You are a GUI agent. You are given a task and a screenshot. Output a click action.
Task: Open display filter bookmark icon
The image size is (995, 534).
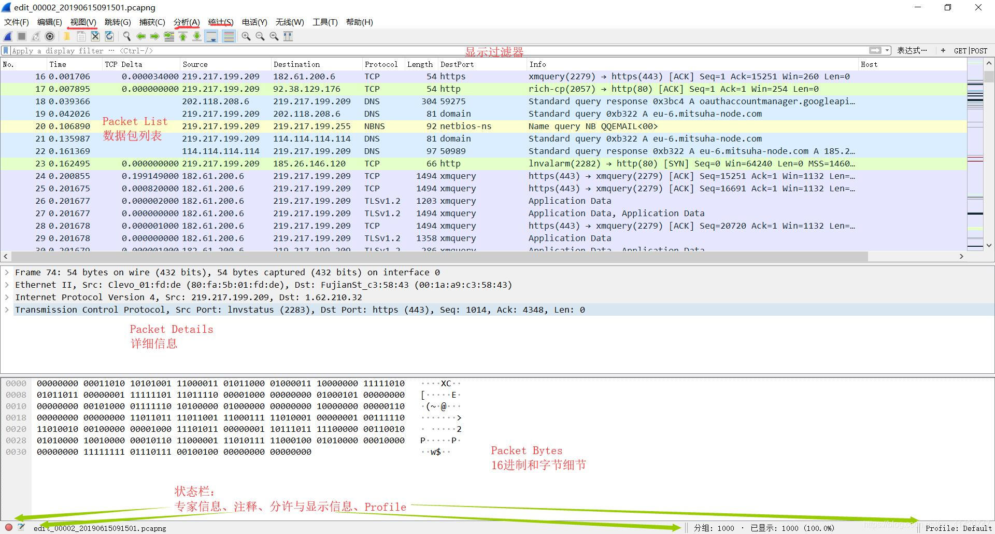point(6,51)
